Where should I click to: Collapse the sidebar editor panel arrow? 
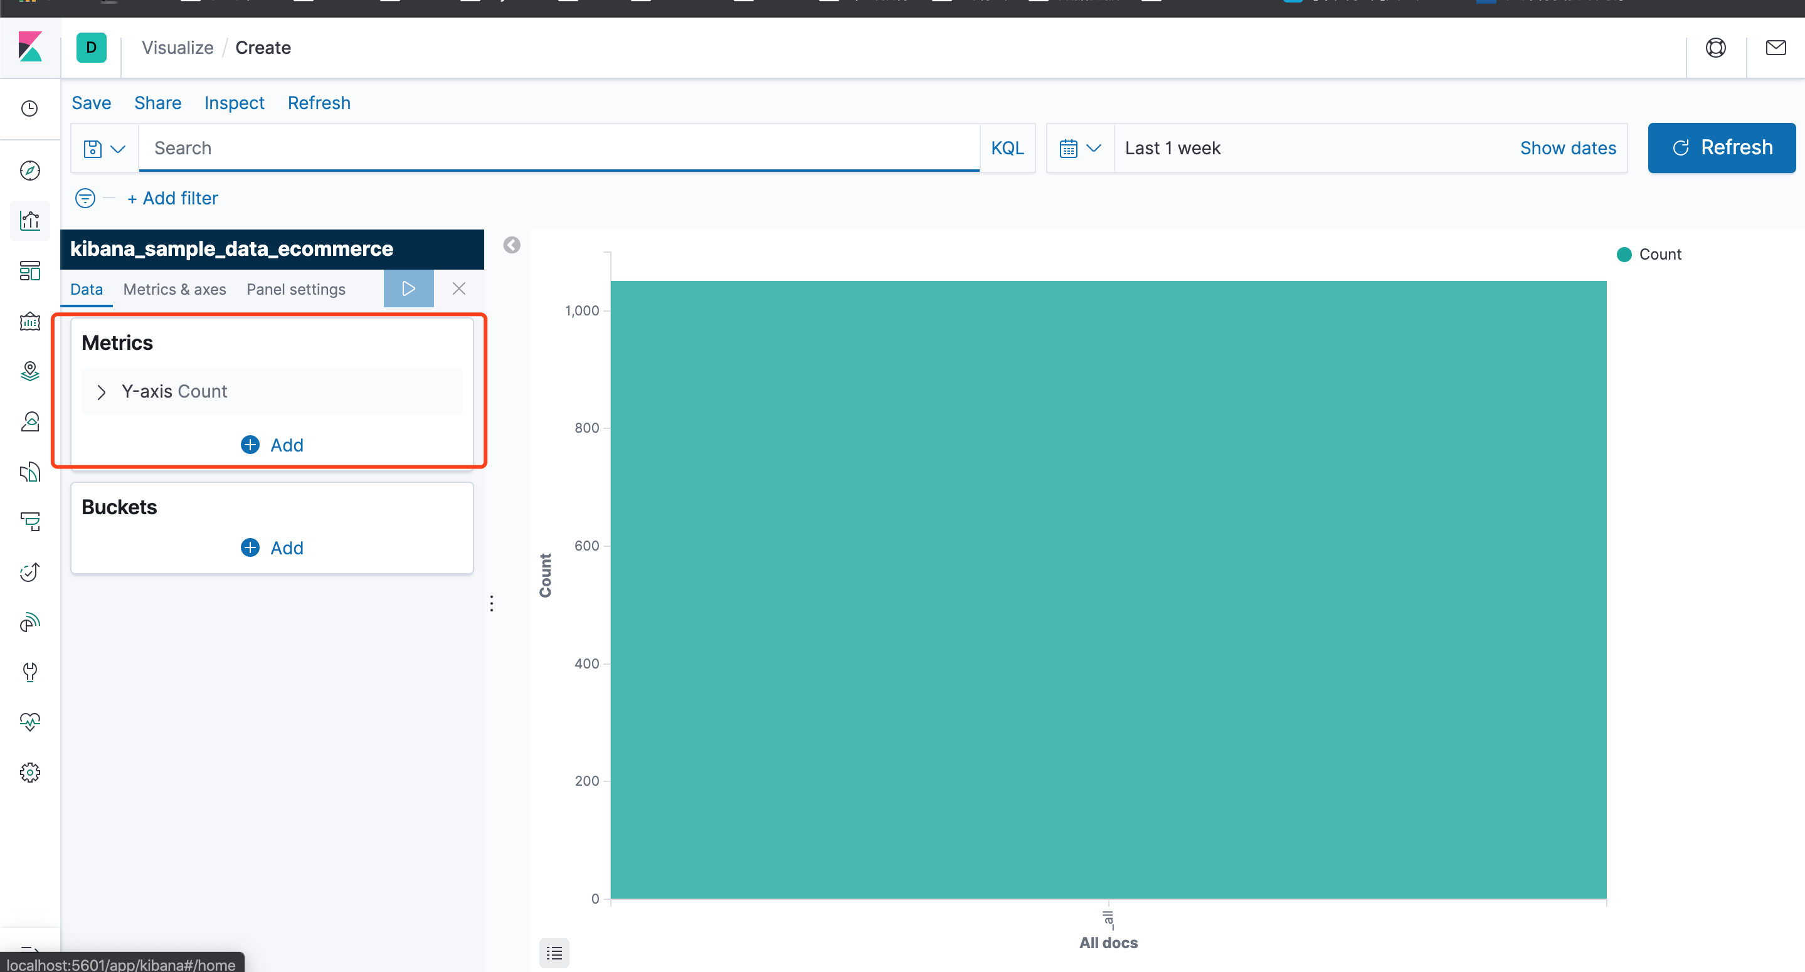click(512, 245)
